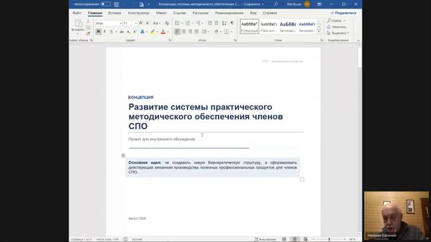Open Text Effects blue A icon
Screen dimensions: 431x242
coord(142,32)
